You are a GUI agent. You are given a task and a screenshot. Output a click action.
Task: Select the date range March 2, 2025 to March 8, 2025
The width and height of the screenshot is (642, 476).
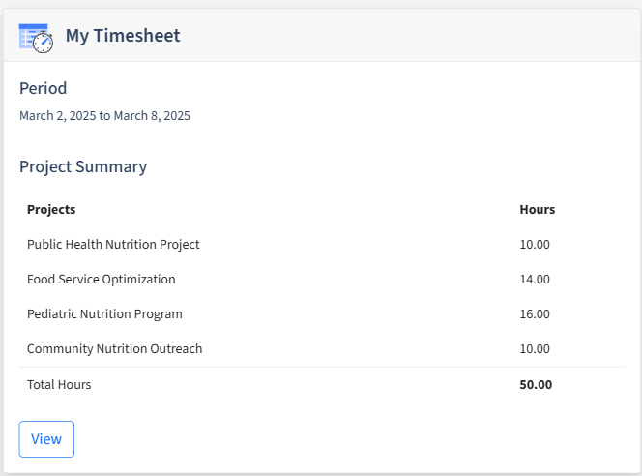(x=104, y=116)
